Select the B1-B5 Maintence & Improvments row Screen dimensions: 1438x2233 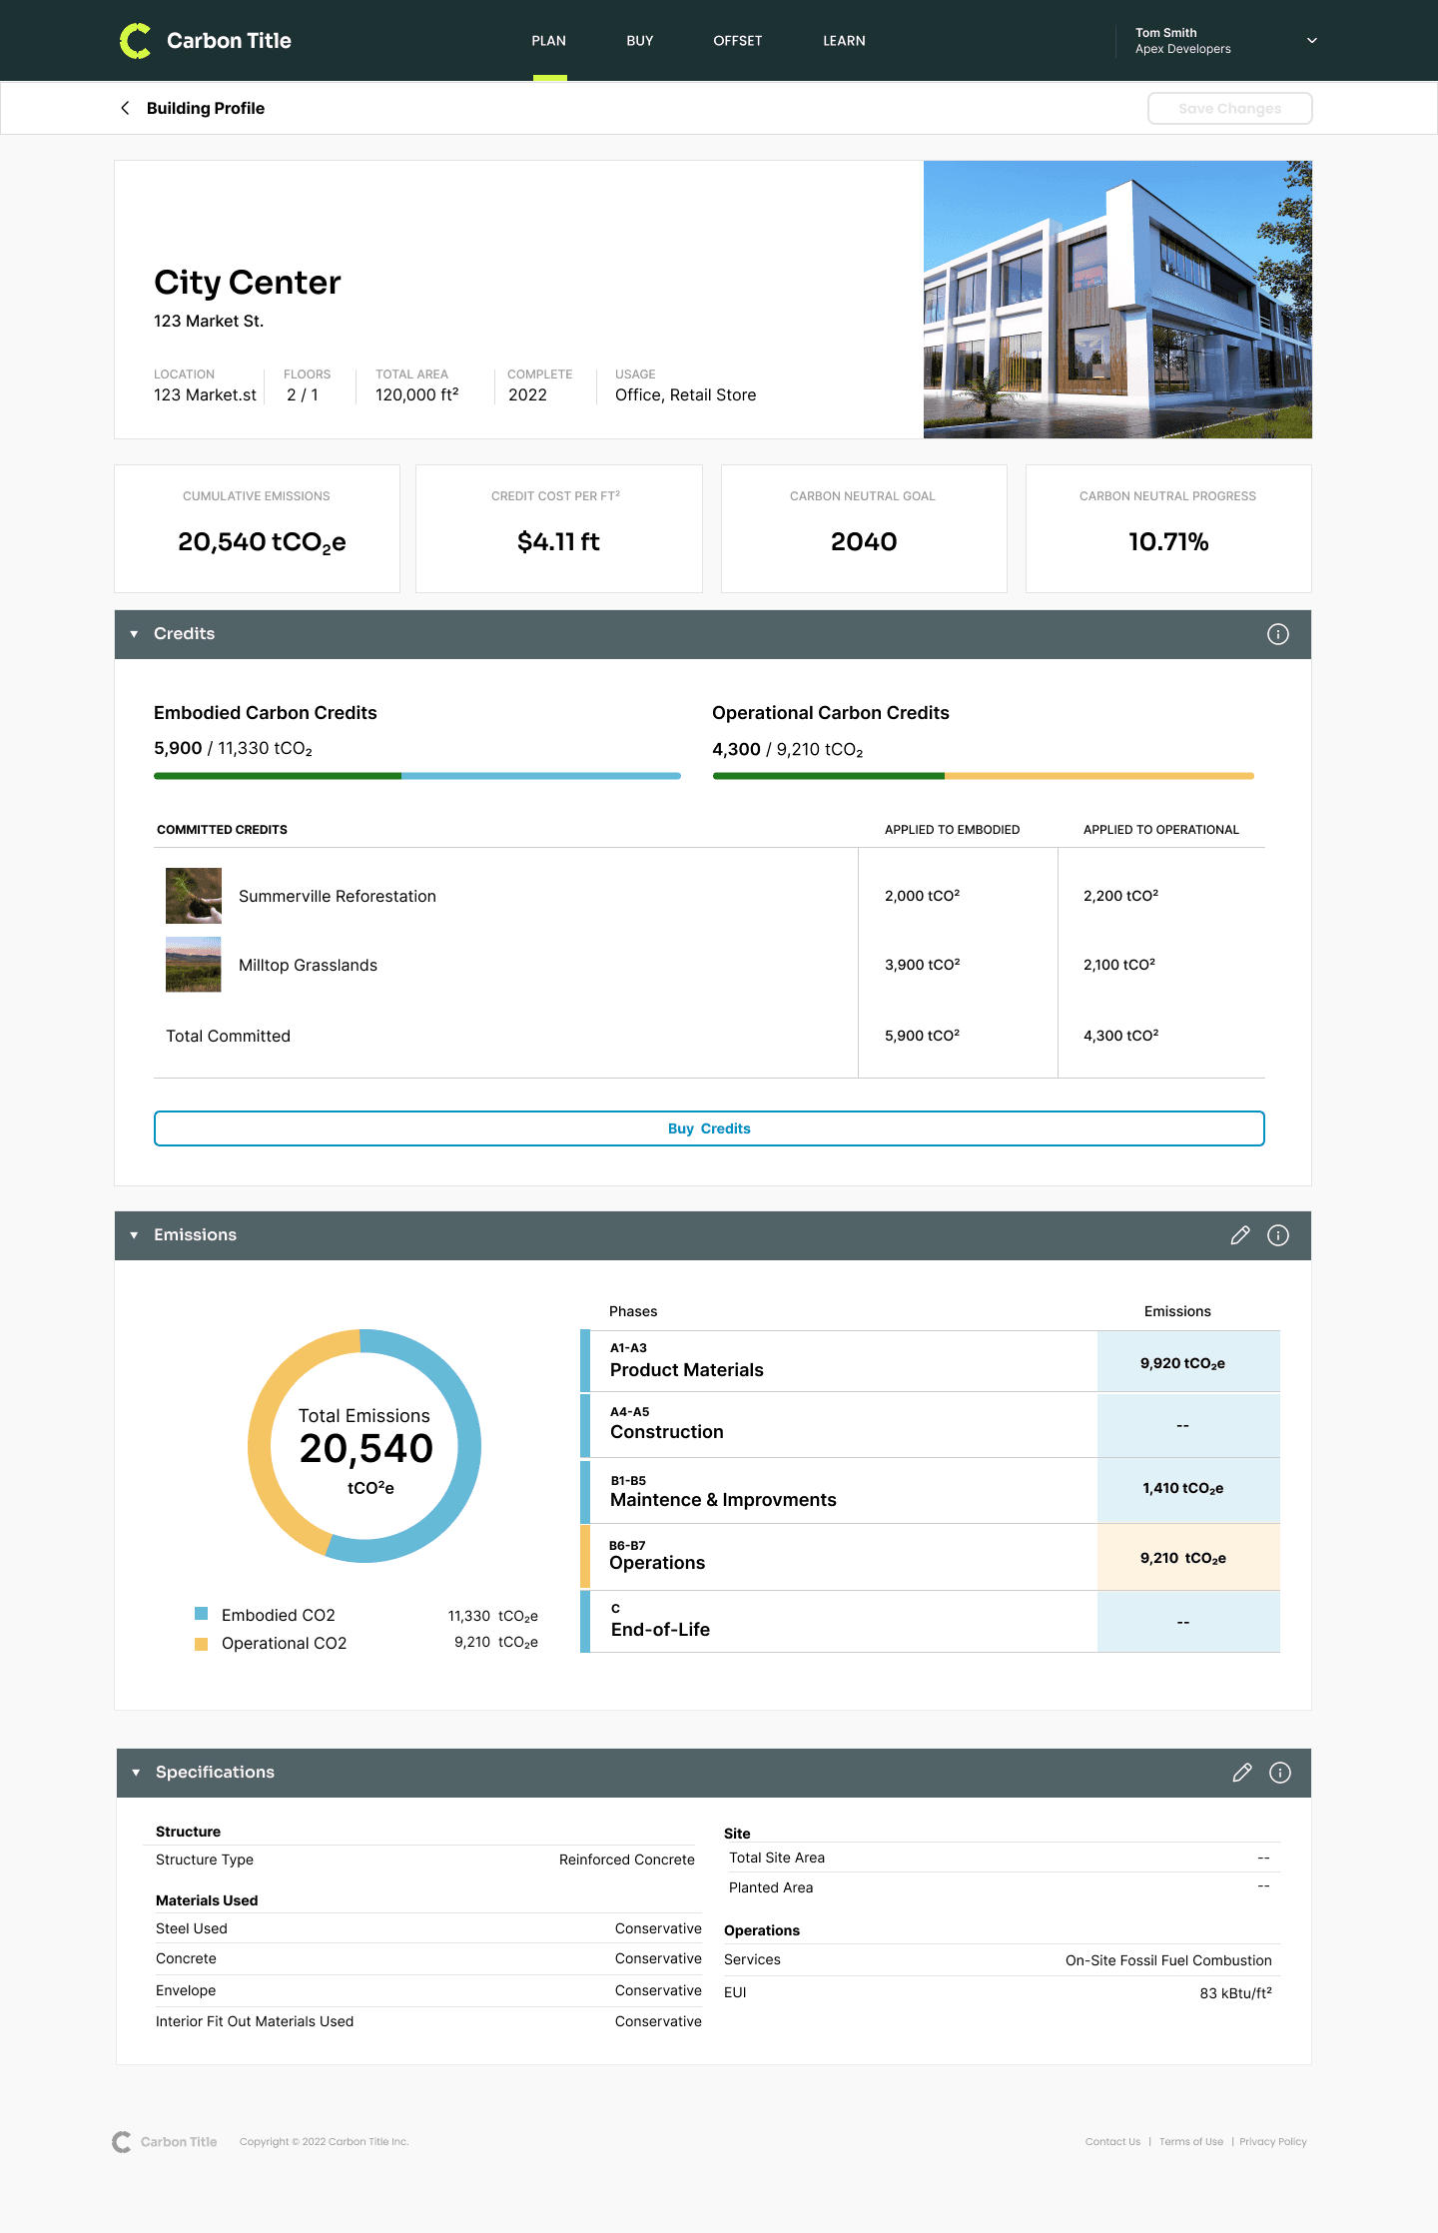[930, 1491]
